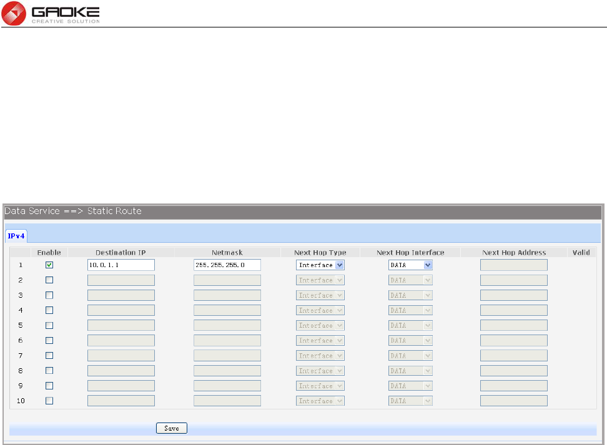Image resolution: width=607 pixels, height=445 pixels.
Task: Switch to the IPv4 tab
Action: pos(16,236)
